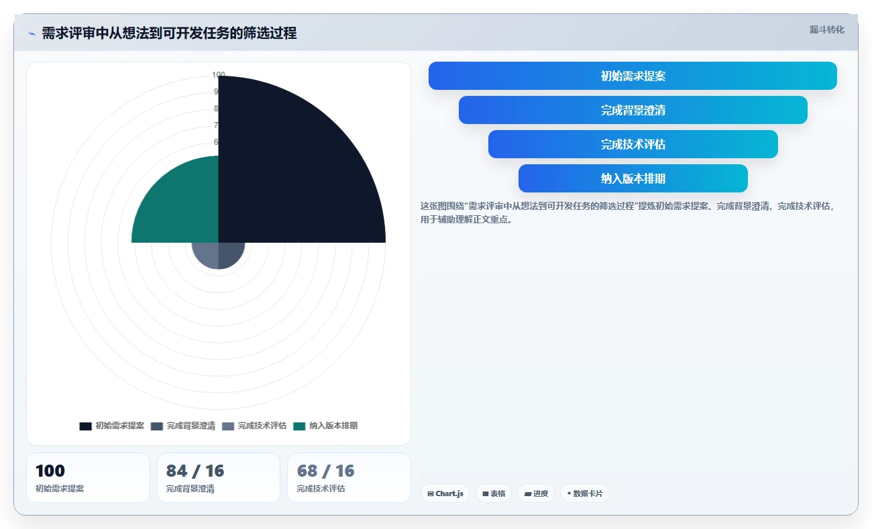Click the 进度 tag chip
The image size is (872, 529).
tap(536, 493)
